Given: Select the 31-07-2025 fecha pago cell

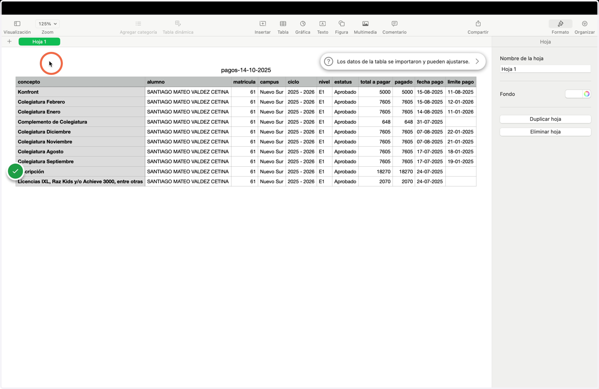Looking at the screenshot, I should tap(430, 122).
